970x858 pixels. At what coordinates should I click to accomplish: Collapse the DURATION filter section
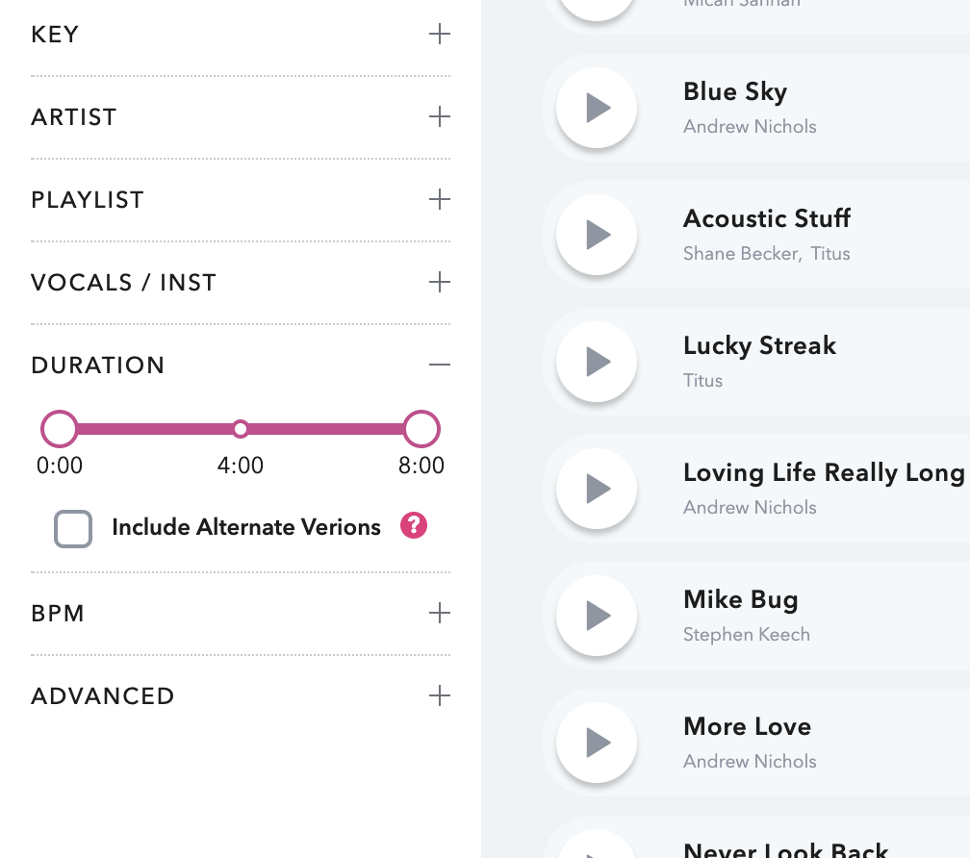coord(439,366)
